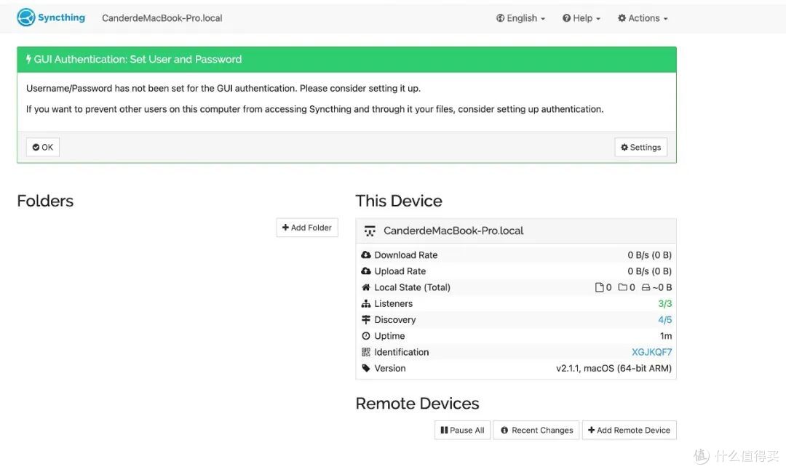Click the Version tag icon

pos(366,368)
